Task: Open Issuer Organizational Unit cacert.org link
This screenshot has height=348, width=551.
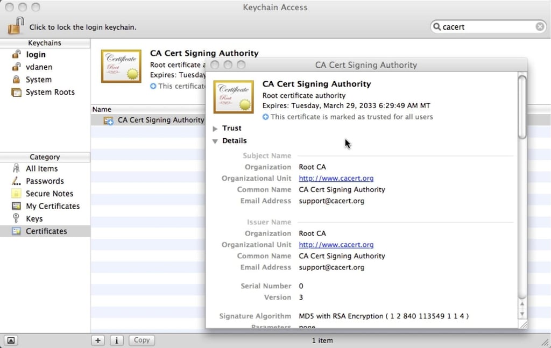Action: 336,245
